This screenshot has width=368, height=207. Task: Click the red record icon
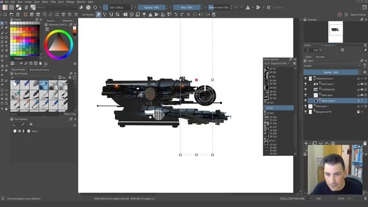pos(340,14)
